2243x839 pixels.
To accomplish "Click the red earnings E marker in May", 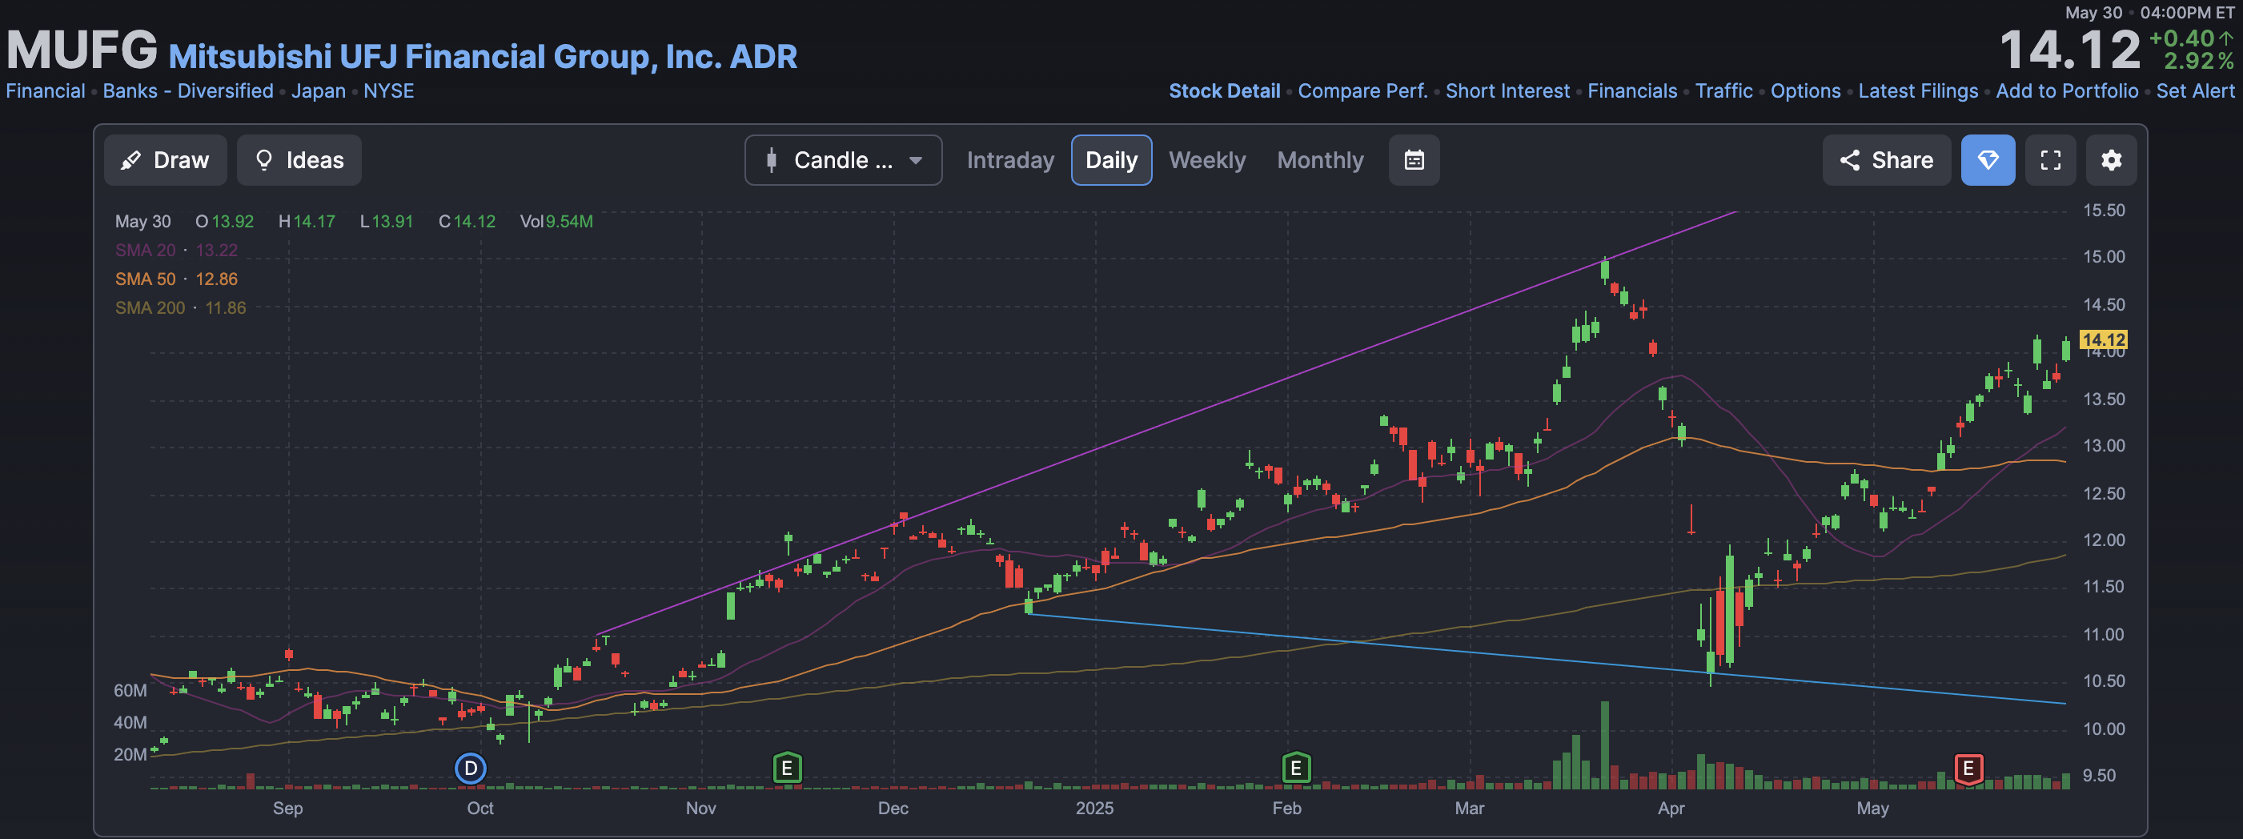I will 1968,769.
